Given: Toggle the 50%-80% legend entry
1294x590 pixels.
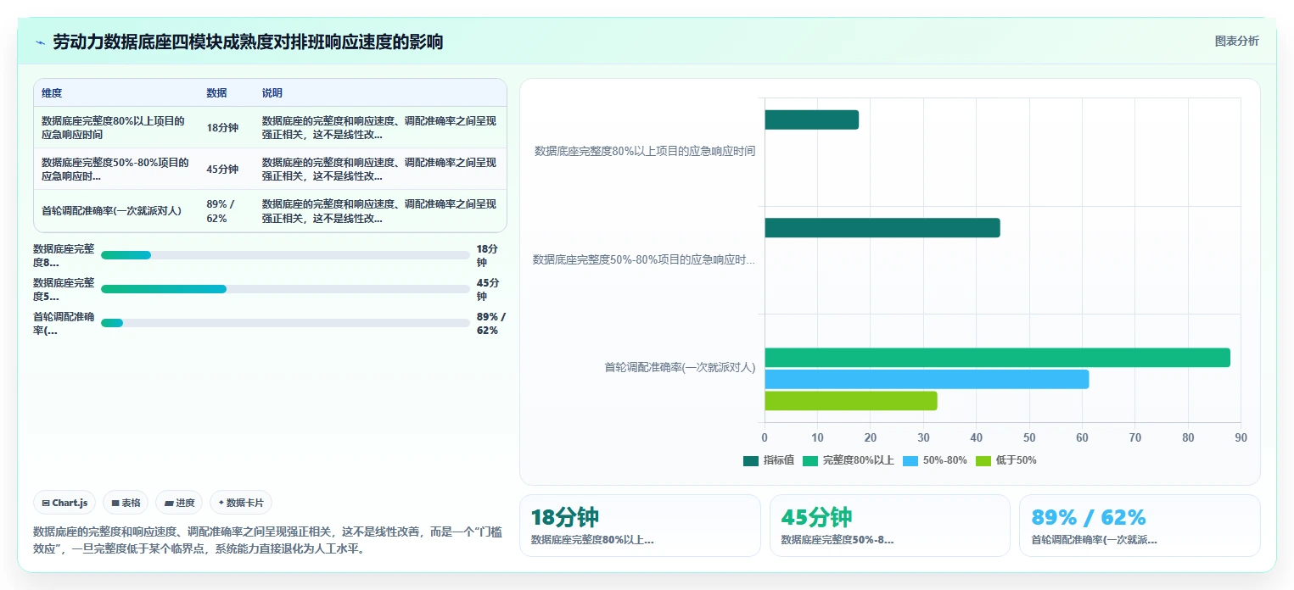Looking at the screenshot, I should pos(934,460).
